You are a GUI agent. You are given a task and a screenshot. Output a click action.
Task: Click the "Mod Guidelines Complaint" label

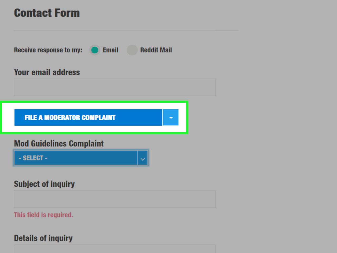point(59,144)
